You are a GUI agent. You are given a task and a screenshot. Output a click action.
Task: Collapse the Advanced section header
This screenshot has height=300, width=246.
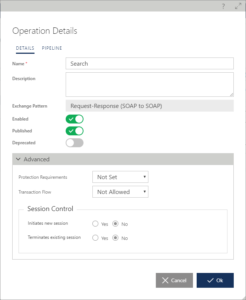click(123, 159)
